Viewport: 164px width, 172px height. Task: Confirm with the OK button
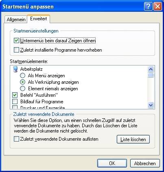(x=112, y=163)
